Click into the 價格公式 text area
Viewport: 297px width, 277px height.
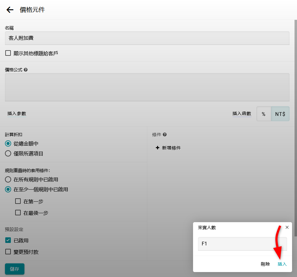pyautogui.click(x=147, y=87)
